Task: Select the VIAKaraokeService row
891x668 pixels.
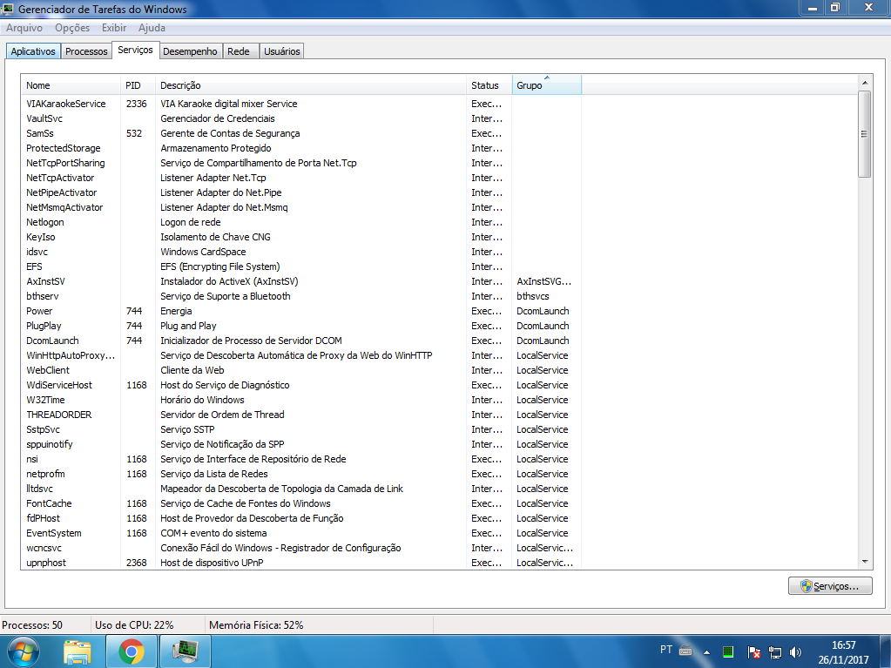Action: (x=301, y=104)
